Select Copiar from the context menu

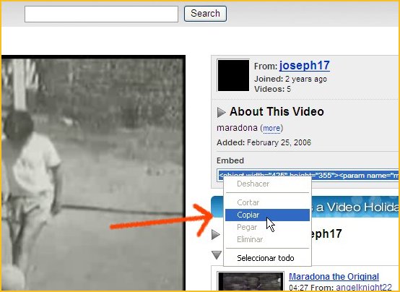(x=267, y=215)
